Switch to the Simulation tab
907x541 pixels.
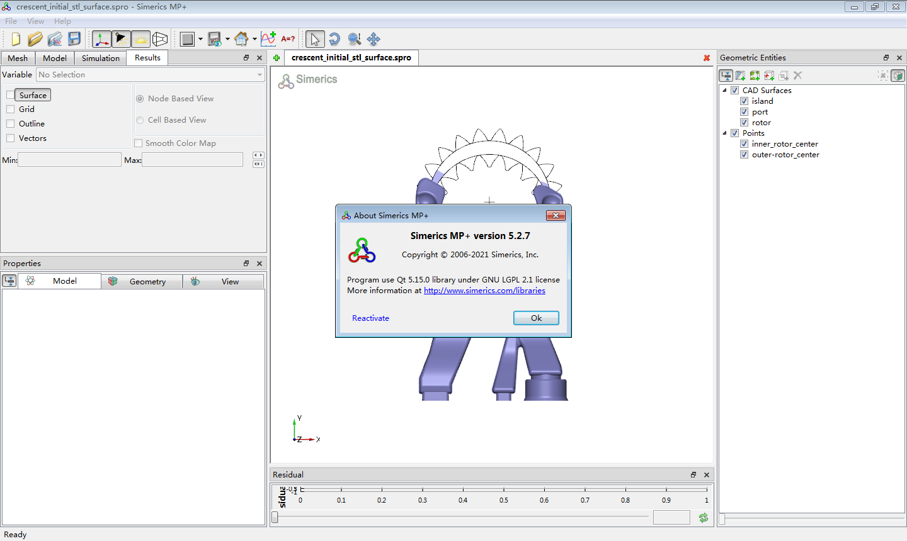tap(101, 58)
